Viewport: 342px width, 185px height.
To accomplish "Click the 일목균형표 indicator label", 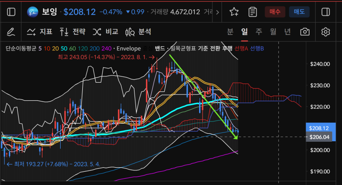I will click(x=183, y=48).
